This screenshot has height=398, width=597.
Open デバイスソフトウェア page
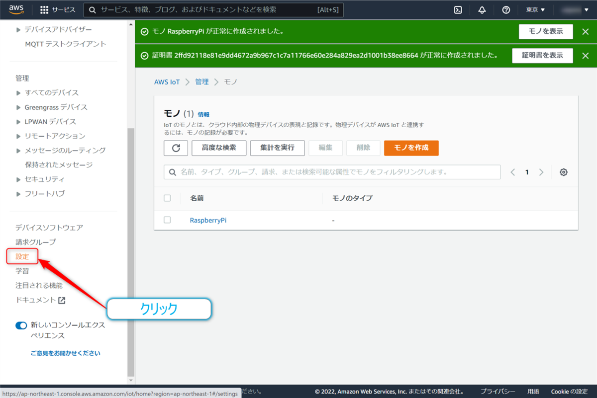point(49,228)
